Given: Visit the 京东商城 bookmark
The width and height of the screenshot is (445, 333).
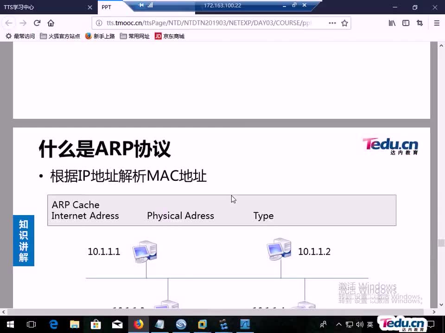Looking at the screenshot, I should [170, 36].
